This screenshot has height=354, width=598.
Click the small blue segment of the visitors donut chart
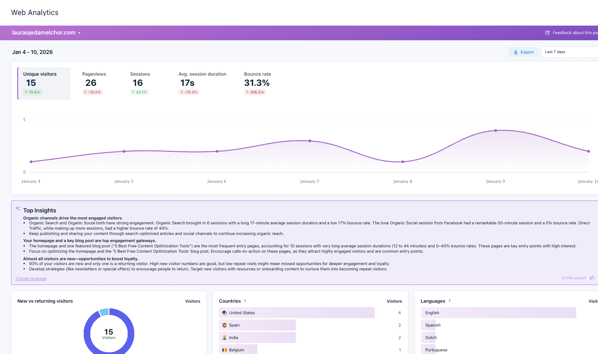tap(105, 311)
